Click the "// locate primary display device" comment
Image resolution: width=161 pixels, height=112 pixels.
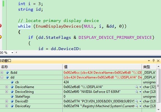coord(58,21)
